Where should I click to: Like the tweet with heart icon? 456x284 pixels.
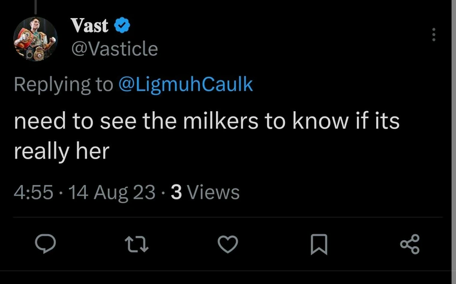point(228,244)
